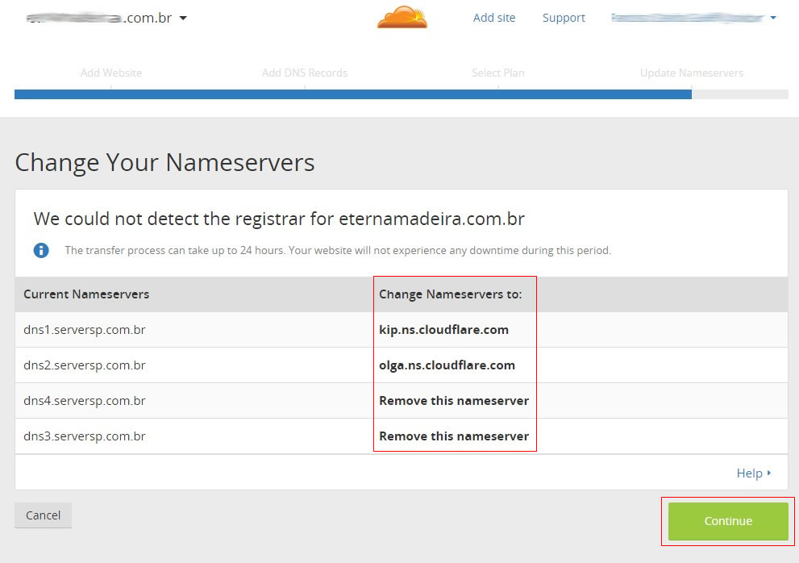Click the blue setup progress bar
This screenshot has height=563, width=799.
coord(353,94)
